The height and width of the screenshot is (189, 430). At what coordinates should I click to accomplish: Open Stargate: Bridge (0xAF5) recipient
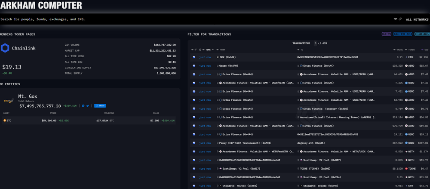click(321, 186)
